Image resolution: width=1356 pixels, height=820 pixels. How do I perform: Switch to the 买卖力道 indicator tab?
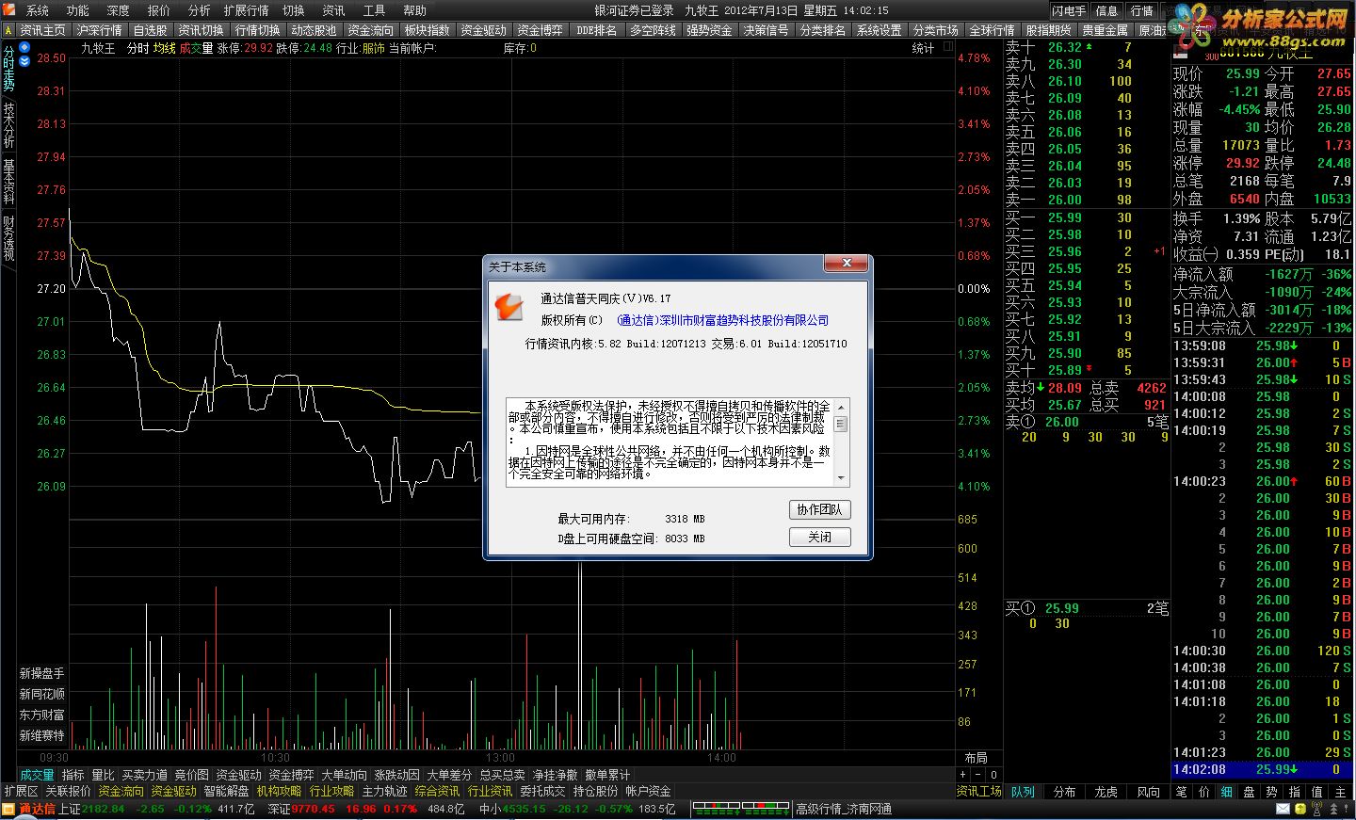tap(145, 775)
